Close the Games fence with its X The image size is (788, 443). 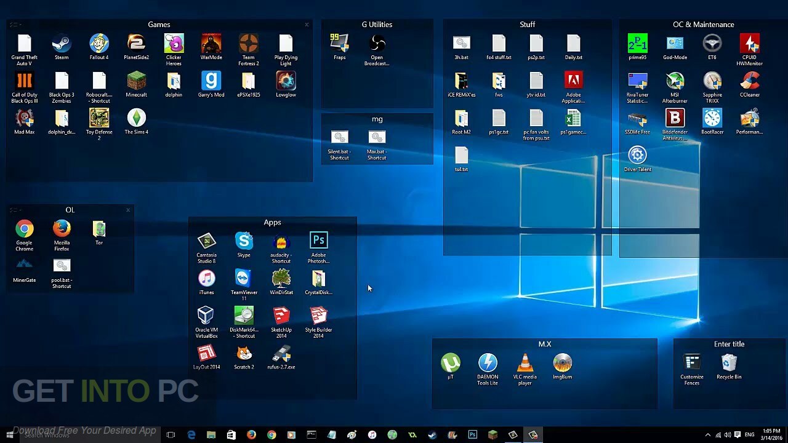pos(307,25)
